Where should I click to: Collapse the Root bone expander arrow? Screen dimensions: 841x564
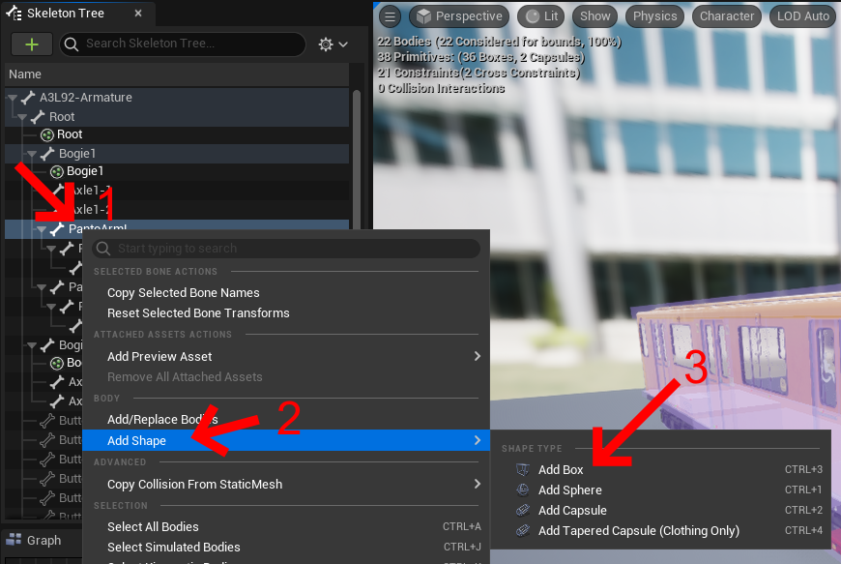22,117
